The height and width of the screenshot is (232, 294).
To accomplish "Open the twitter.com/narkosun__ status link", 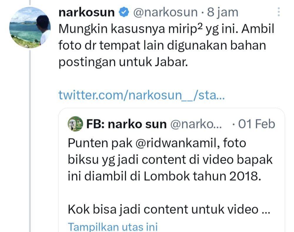I will [142, 95].
